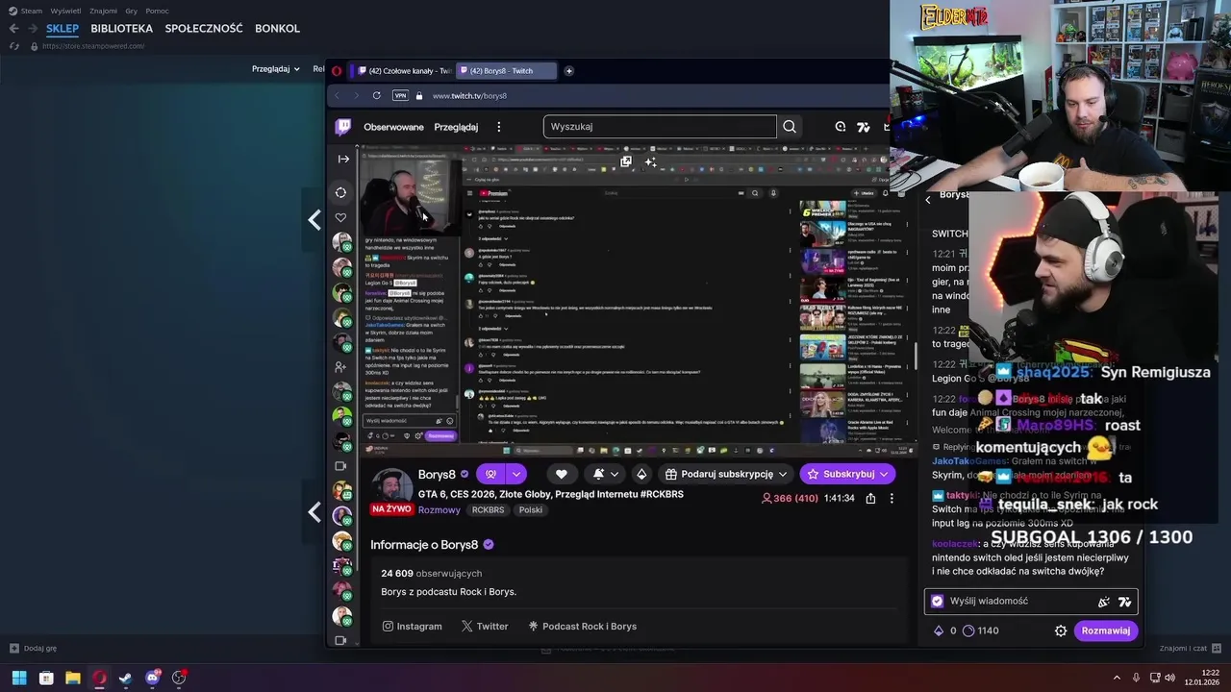Screen dimensions: 1231x692
Task: Open Przeglądaj in Twitch navigation
Action: click(456, 127)
